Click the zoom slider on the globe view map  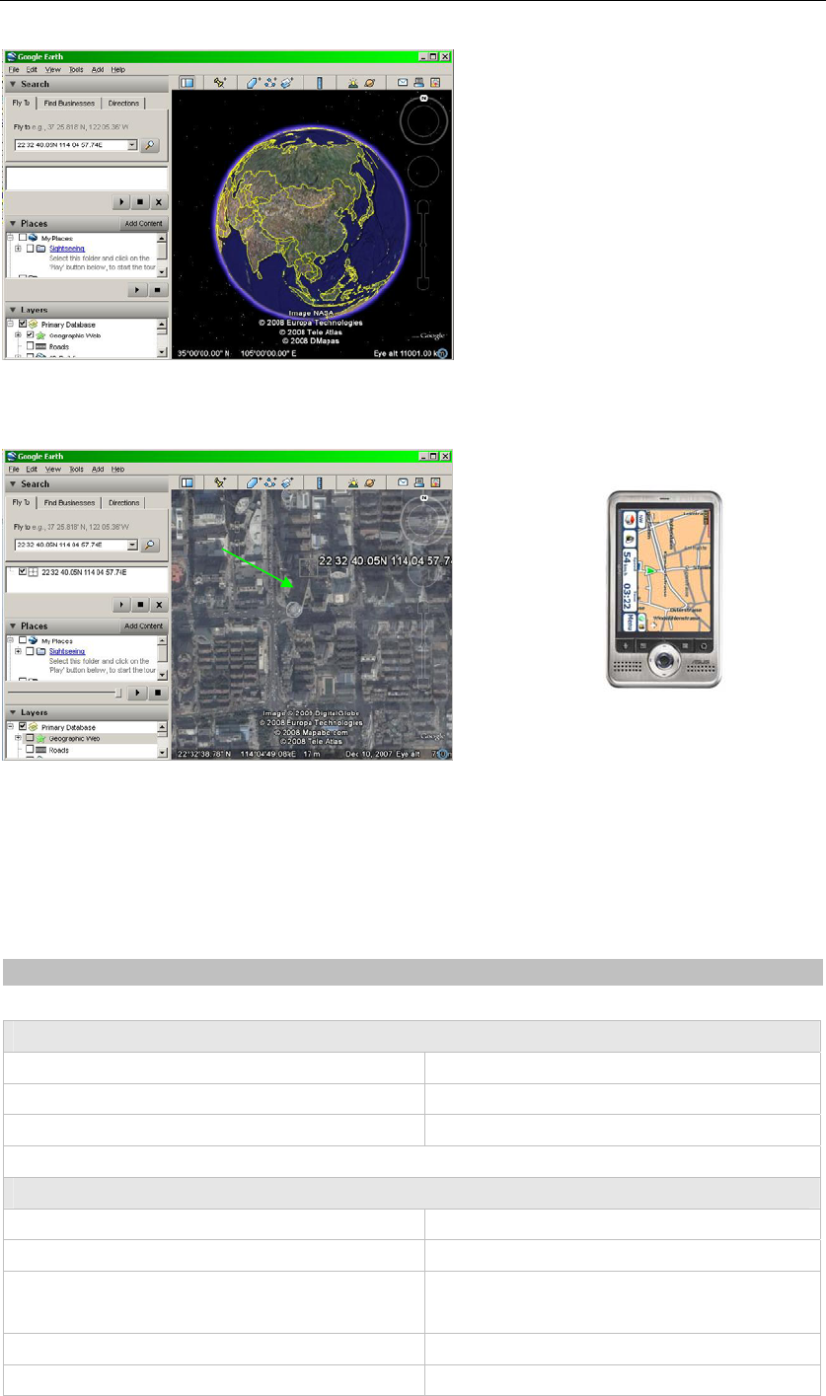[423, 247]
